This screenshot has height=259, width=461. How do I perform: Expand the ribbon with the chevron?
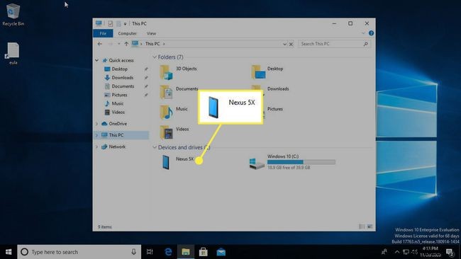coord(363,33)
